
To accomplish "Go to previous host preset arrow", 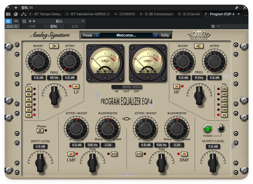I will pyautogui.click(x=30, y=21).
